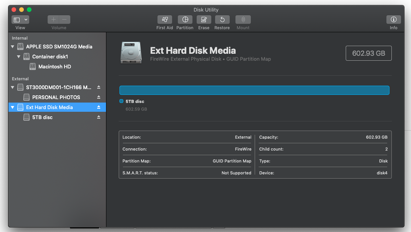Toggle the sidebar View button
This screenshot has width=411, height=232.
point(17,20)
